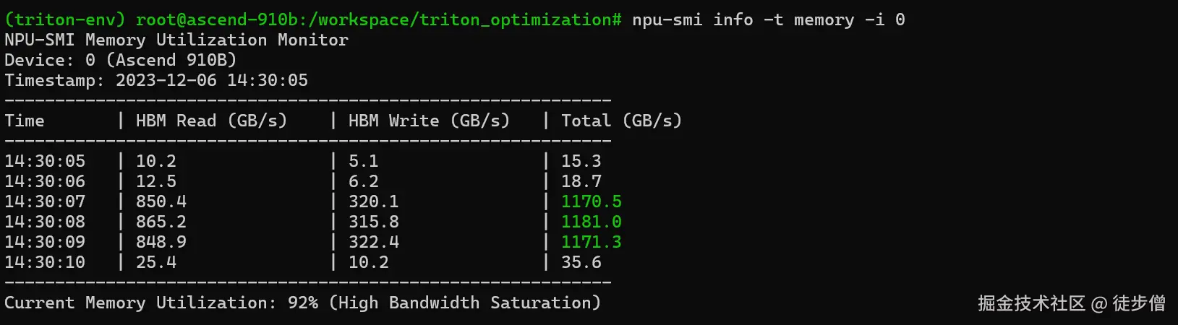Click the green 1171.3 total value
Viewport: 1178px width, 325px height.
point(591,242)
